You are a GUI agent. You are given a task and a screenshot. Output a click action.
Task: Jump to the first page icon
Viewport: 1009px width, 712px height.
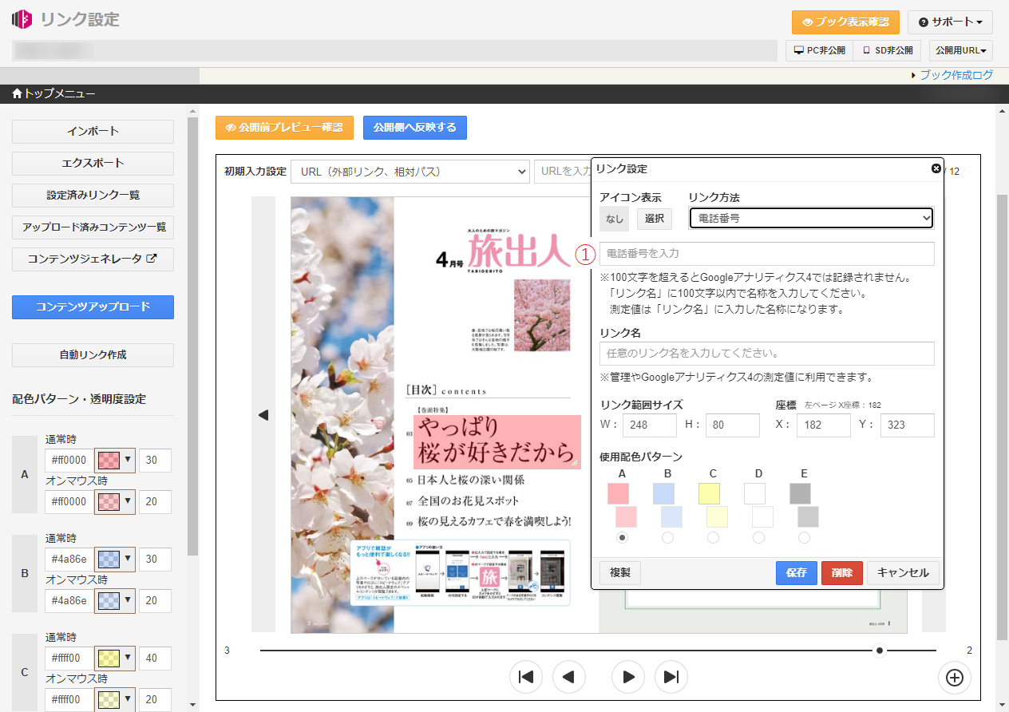pos(526,678)
